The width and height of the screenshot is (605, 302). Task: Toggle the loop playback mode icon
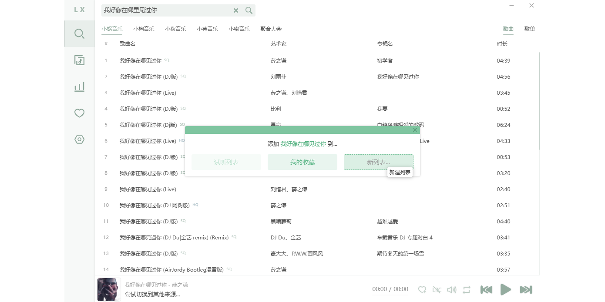(467, 289)
